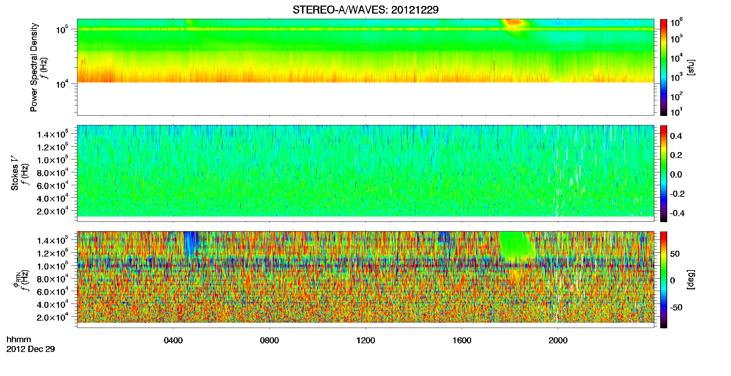731x376 pixels.
Task: Click the 1200 time tick label
Action: (366, 340)
